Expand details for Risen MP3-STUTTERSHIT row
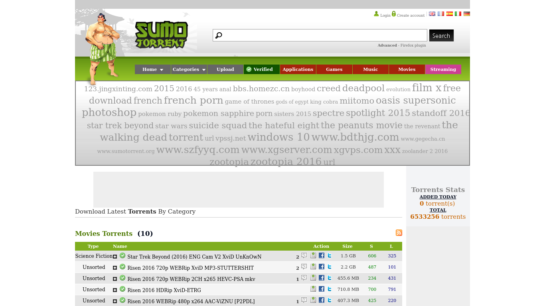Screen dimensions: 545x306 tap(115, 268)
